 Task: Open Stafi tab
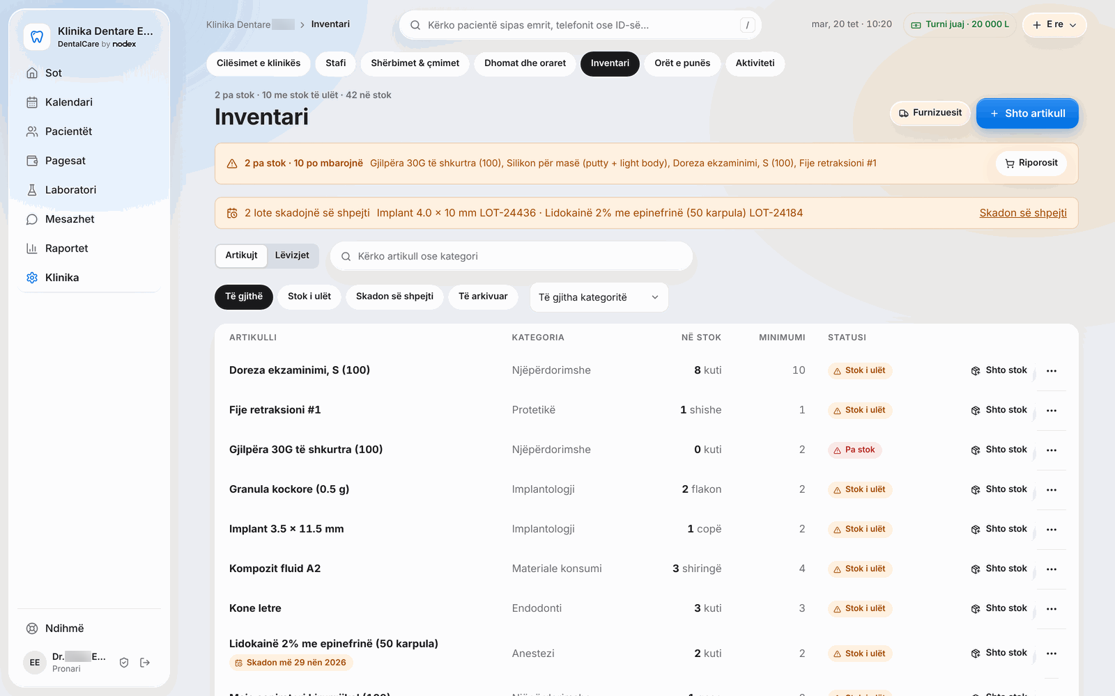click(x=336, y=63)
